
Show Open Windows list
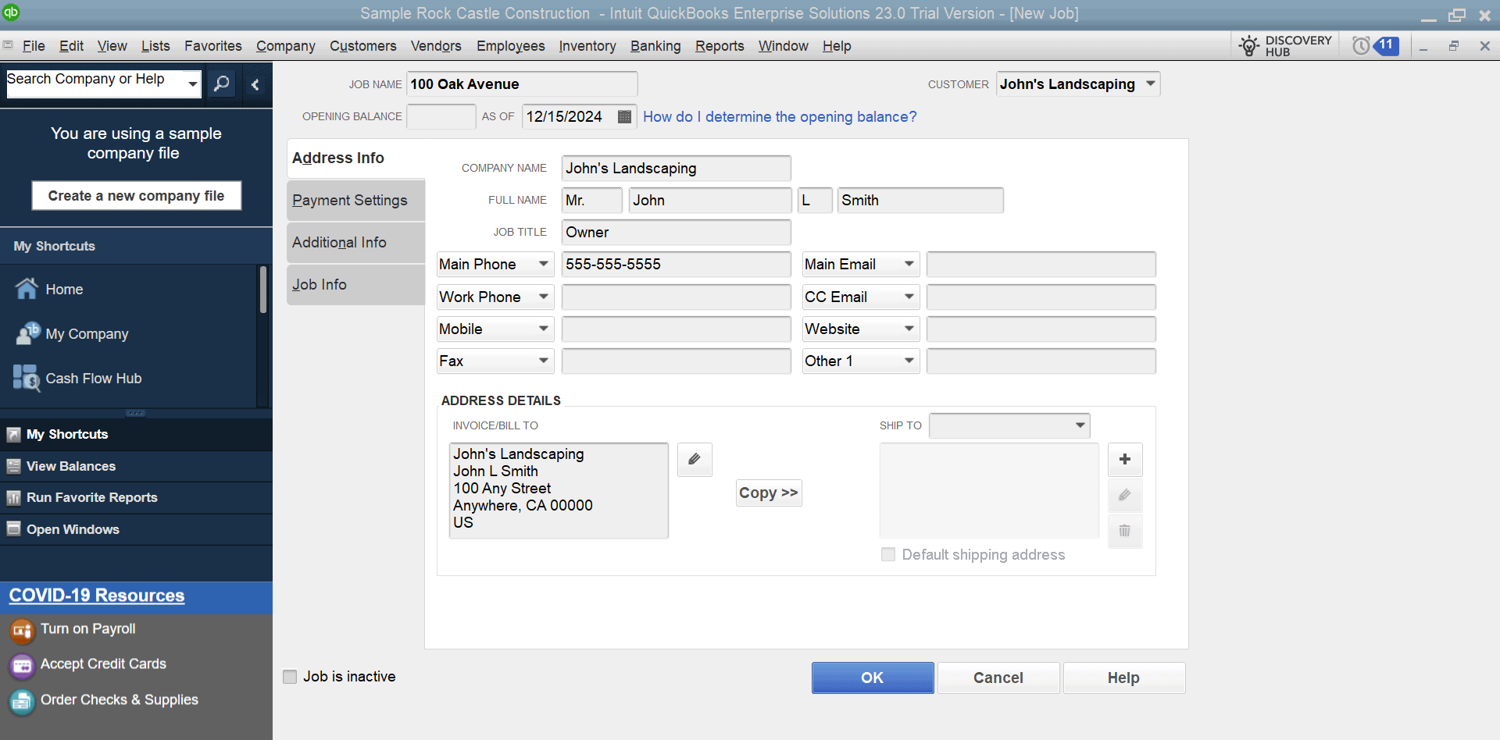[x=136, y=529]
